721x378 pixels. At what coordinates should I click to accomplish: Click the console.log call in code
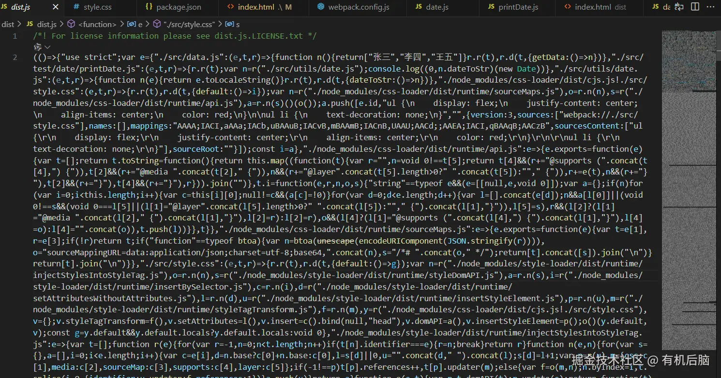click(396, 69)
